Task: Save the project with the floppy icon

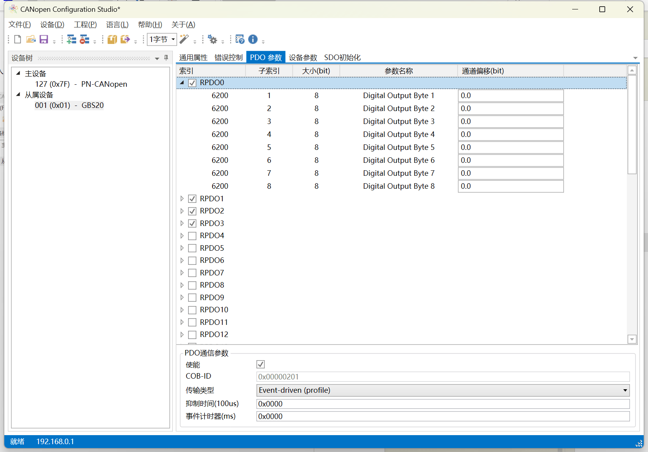Action: (44, 39)
